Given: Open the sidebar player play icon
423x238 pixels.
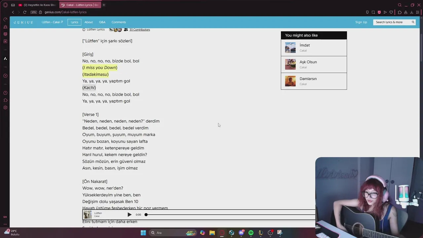Looking at the screenshot, I should pyautogui.click(x=5, y=76).
